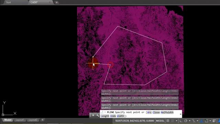This screenshot has height=124, width=220.
Task: Choose the Length option in PLINE prompt
Action: [105, 116]
